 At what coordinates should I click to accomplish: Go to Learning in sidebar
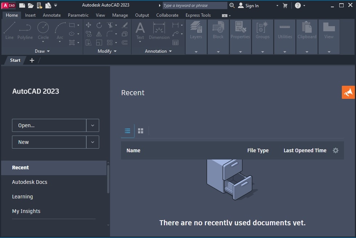click(23, 197)
